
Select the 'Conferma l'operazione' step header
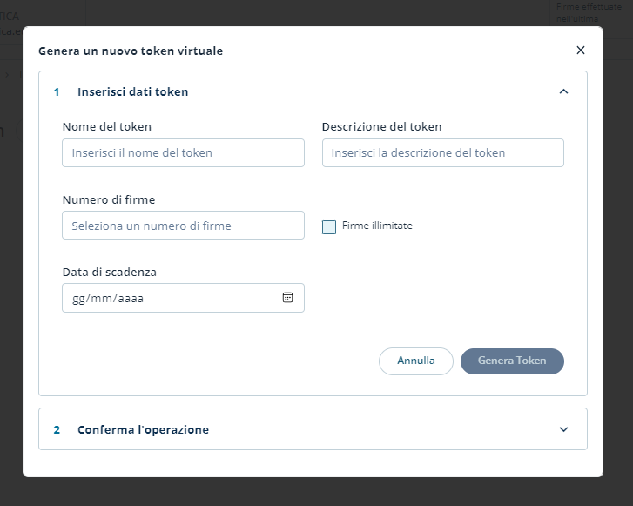click(x=143, y=429)
